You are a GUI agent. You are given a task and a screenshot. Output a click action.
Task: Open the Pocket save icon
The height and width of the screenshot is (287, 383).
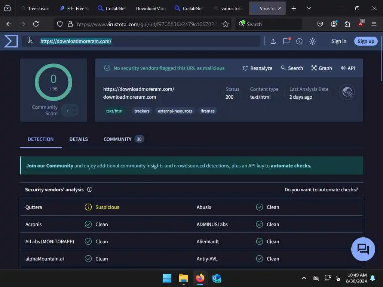tap(320, 24)
